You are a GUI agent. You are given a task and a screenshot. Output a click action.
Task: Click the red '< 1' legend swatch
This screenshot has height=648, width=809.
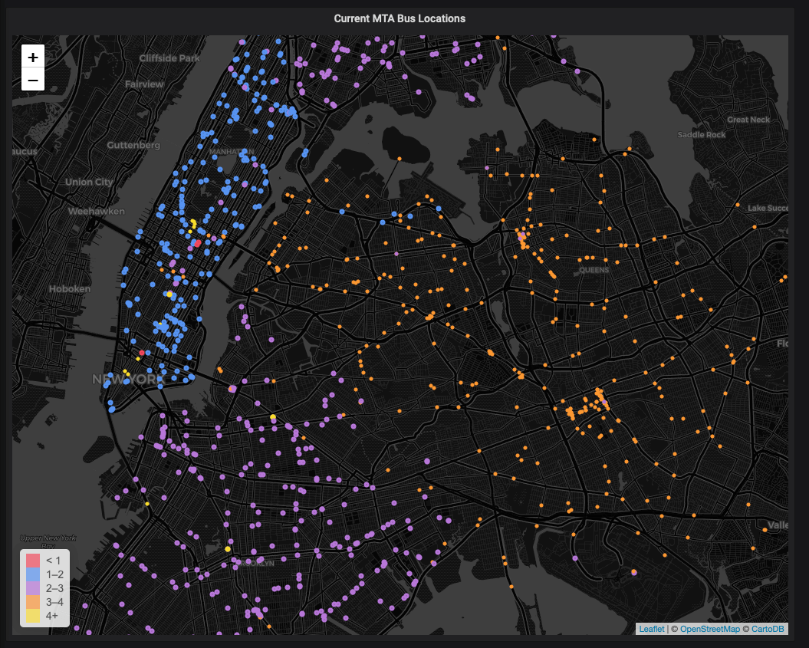tap(33, 561)
